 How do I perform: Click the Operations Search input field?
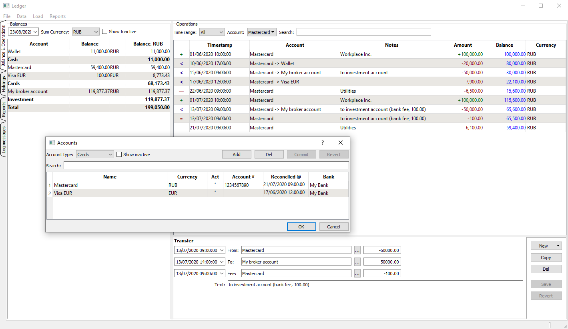(363, 32)
